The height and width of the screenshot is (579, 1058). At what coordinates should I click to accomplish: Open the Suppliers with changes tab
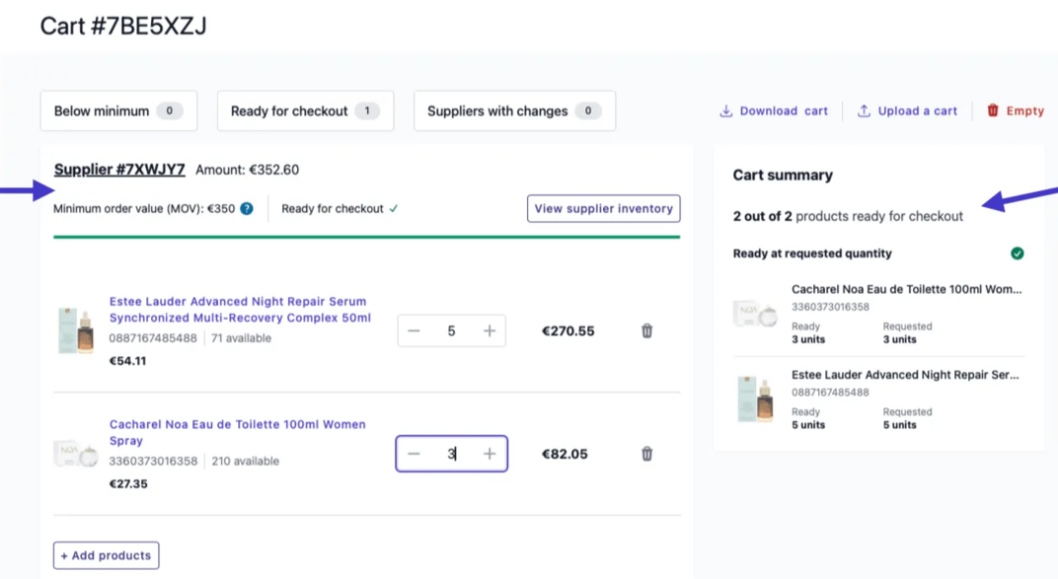tap(513, 110)
